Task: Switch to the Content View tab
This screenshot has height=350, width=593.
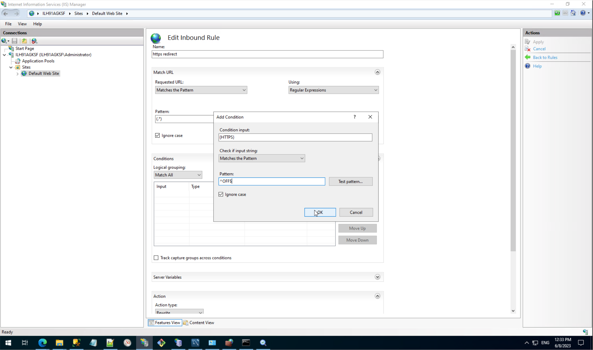Action: pyautogui.click(x=199, y=323)
